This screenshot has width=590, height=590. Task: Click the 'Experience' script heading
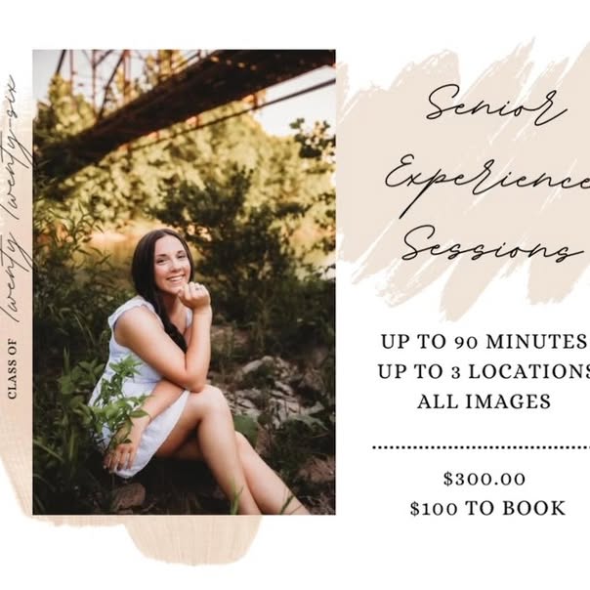[487, 182]
